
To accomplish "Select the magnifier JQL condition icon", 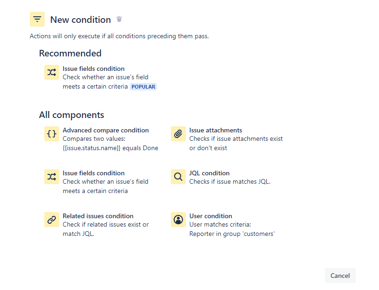I will [x=178, y=176].
